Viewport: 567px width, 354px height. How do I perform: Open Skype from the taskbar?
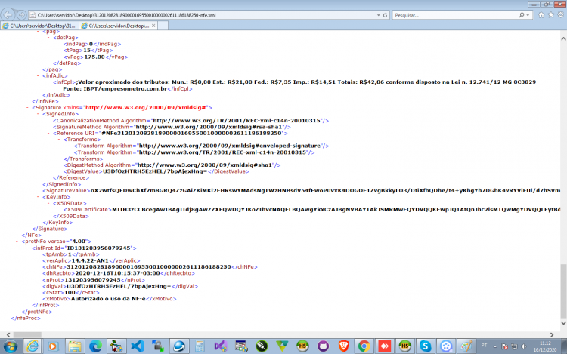click(425, 346)
